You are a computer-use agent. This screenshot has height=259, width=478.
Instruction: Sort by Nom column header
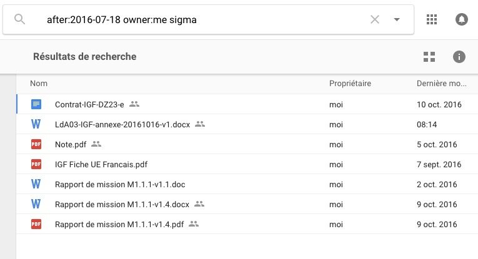[x=39, y=83]
